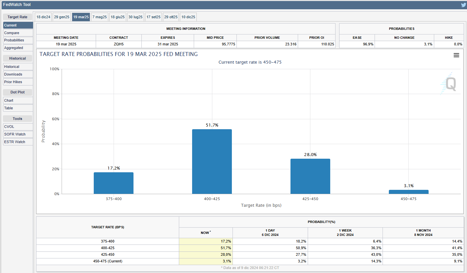The height and width of the screenshot is (273, 467).
Task: Go to the Downloads section
Action: (18, 74)
